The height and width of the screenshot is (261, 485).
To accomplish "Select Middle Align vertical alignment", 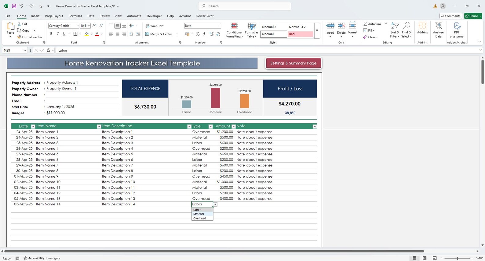I will point(117,26).
